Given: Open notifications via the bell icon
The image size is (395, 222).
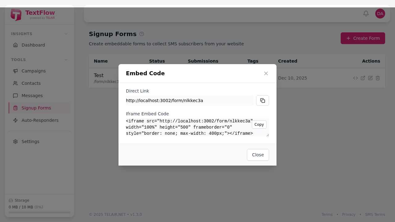Looking at the screenshot, I should click(366, 14).
